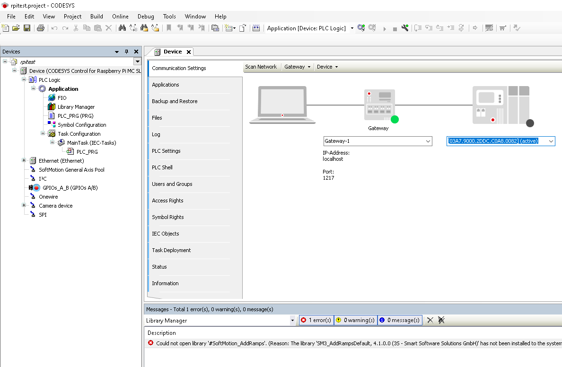The image size is (562, 367).
Task: Click the gateway device image
Action: [380, 105]
